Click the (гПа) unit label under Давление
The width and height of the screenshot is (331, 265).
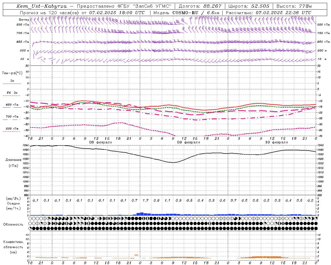tap(13, 166)
